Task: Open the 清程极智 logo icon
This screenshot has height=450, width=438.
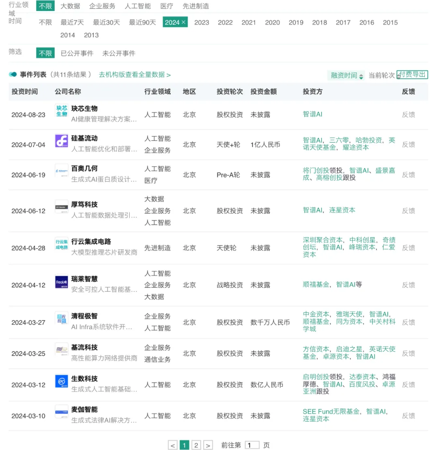Action: pos(62,318)
